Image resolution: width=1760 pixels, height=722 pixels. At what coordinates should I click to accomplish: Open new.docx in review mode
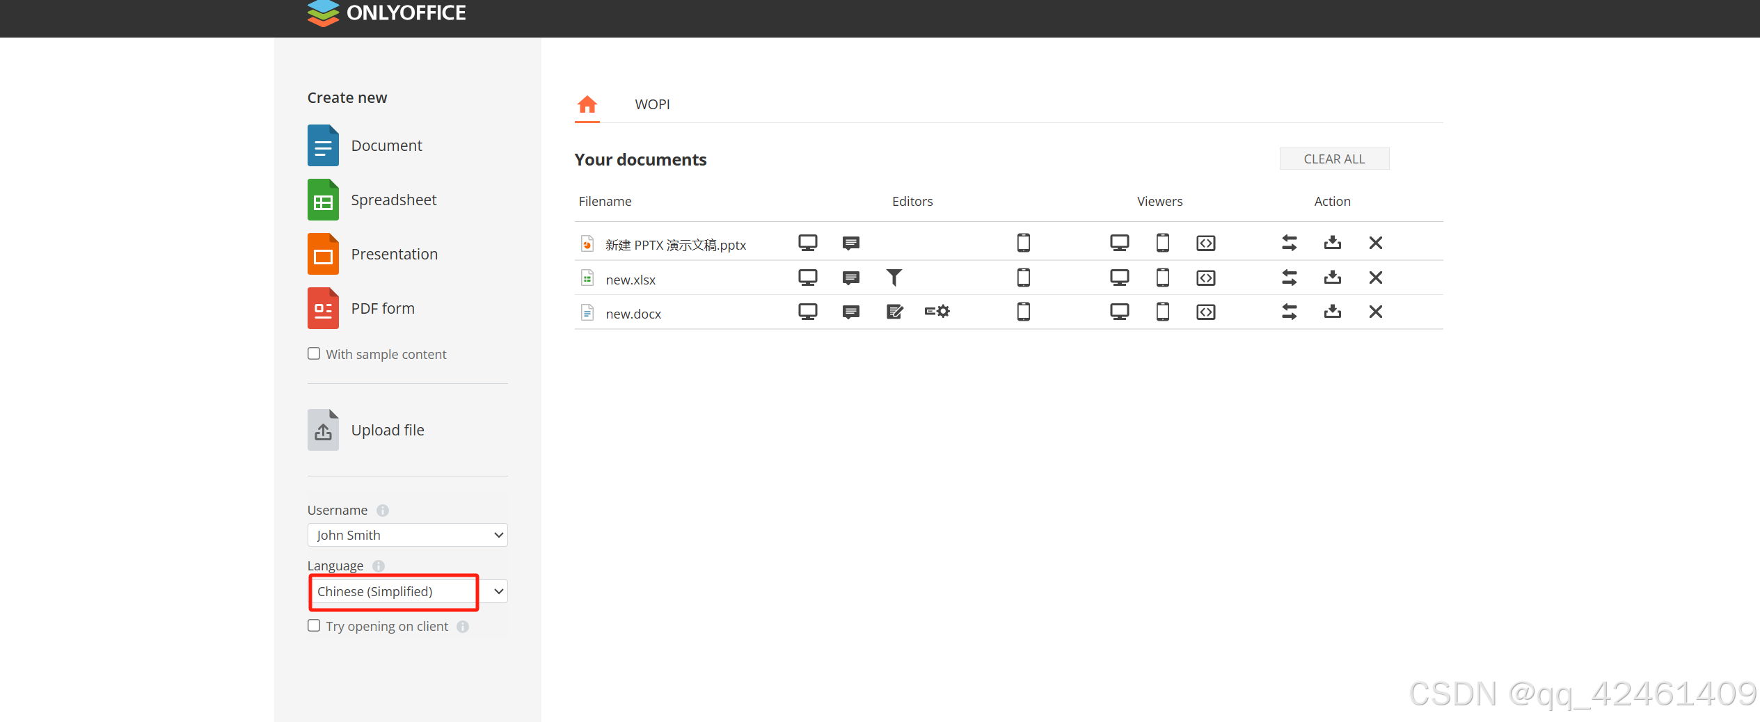click(x=894, y=312)
